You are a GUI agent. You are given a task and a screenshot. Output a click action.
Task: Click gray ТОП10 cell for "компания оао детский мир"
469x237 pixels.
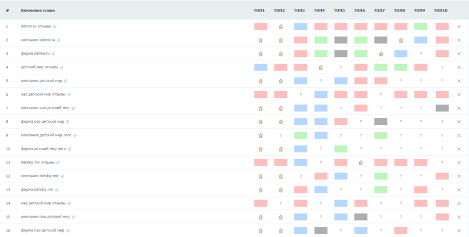point(442,108)
